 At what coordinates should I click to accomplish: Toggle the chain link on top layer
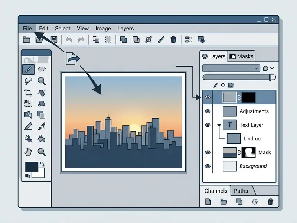pyautogui.click(x=239, y=97)
